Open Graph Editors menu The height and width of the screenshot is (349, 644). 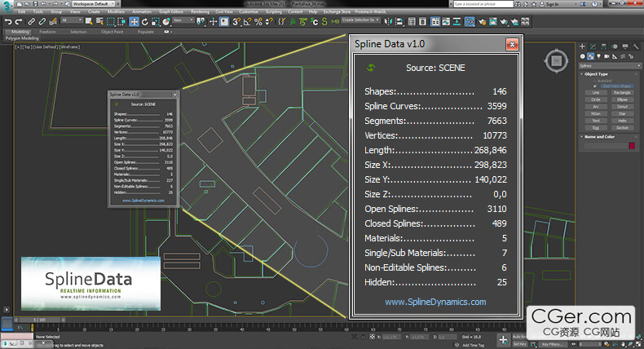(171, 12)
